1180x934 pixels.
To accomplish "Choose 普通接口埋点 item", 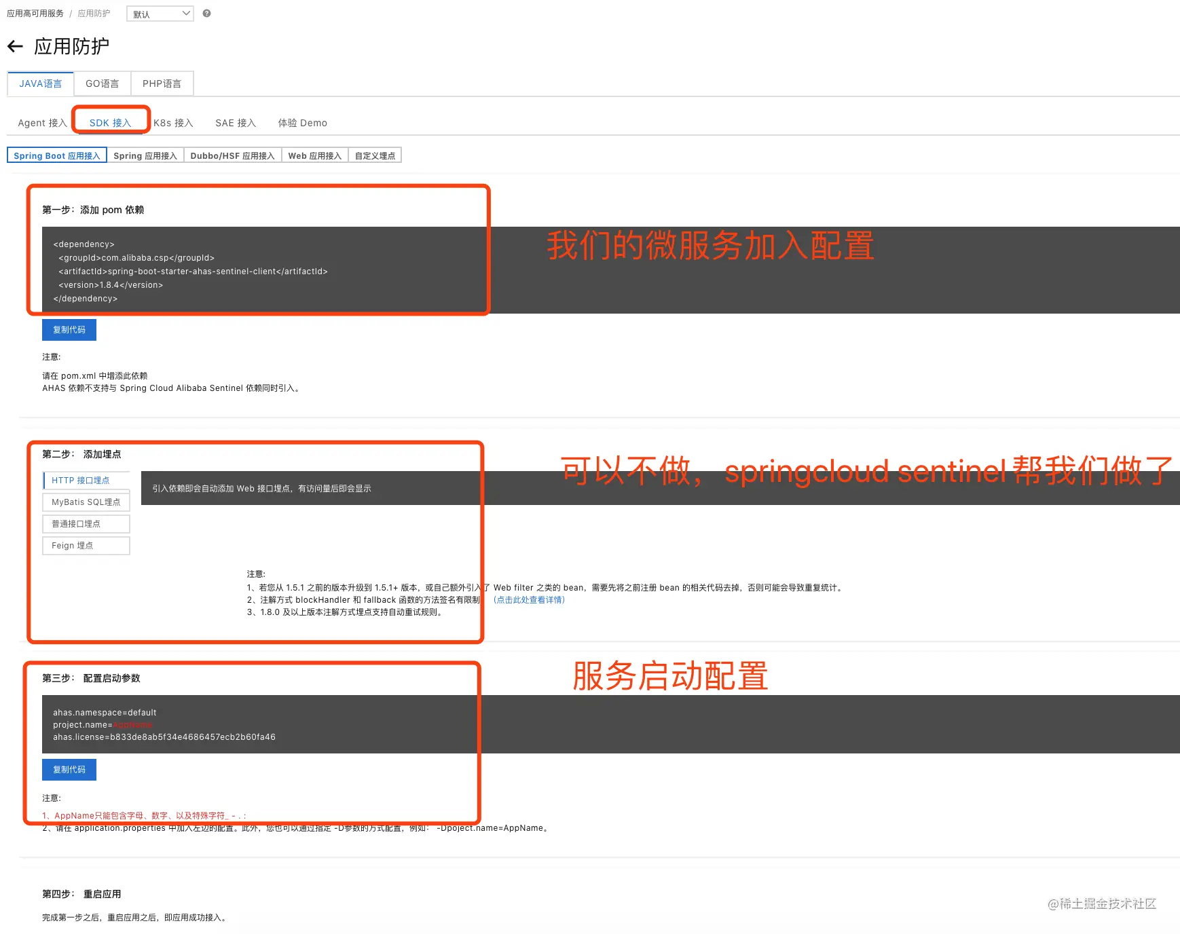I will tap(86, 524).
